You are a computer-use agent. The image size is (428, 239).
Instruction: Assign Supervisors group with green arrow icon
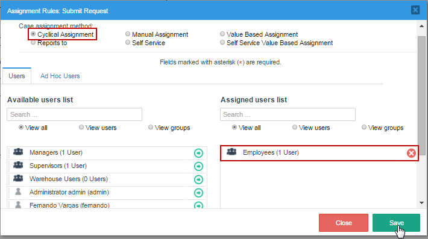(198, 166)
